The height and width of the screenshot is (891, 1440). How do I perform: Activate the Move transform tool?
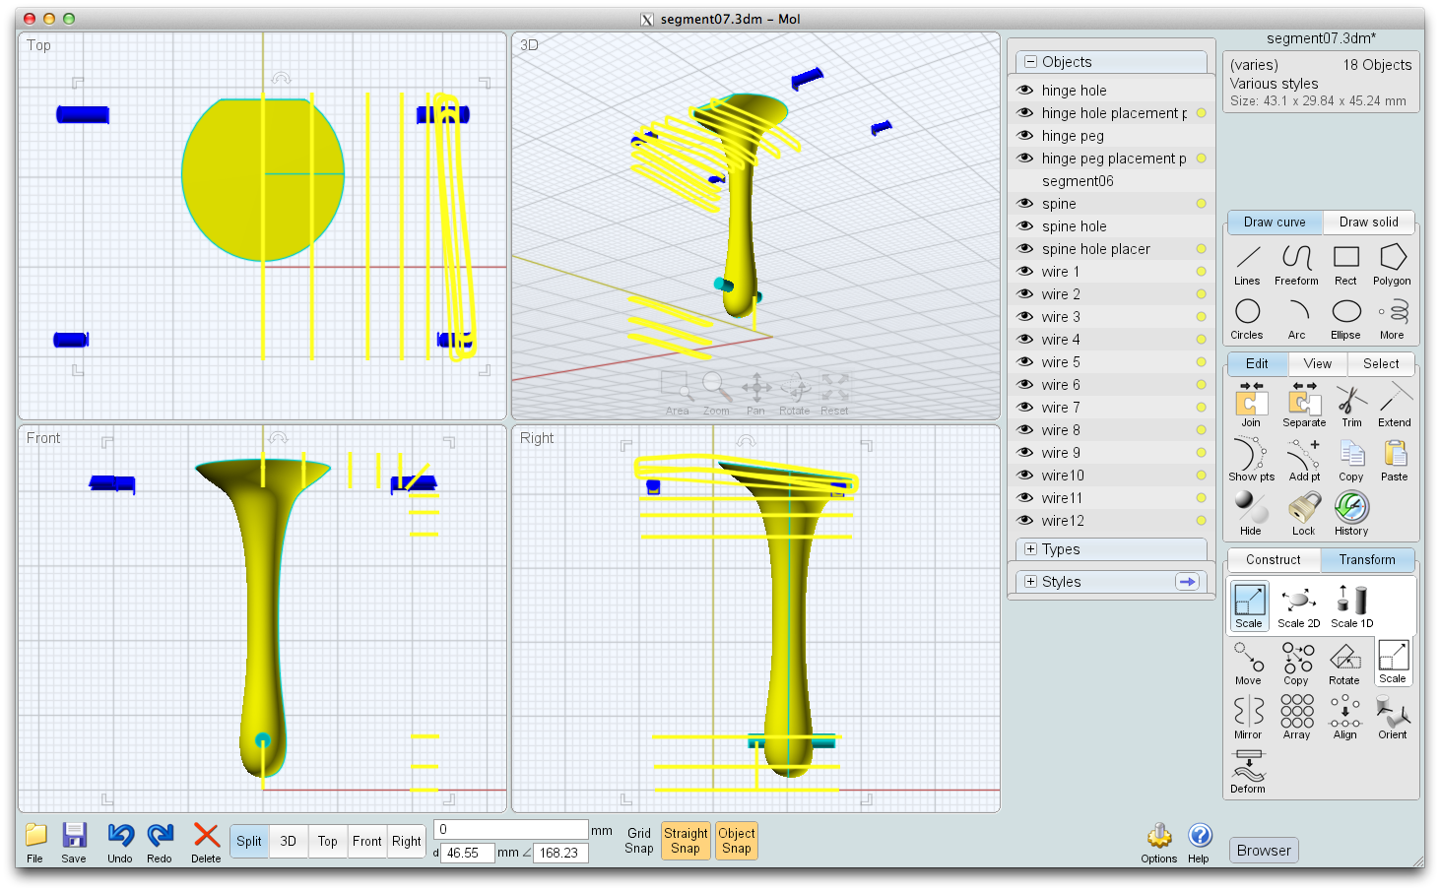1248,663
